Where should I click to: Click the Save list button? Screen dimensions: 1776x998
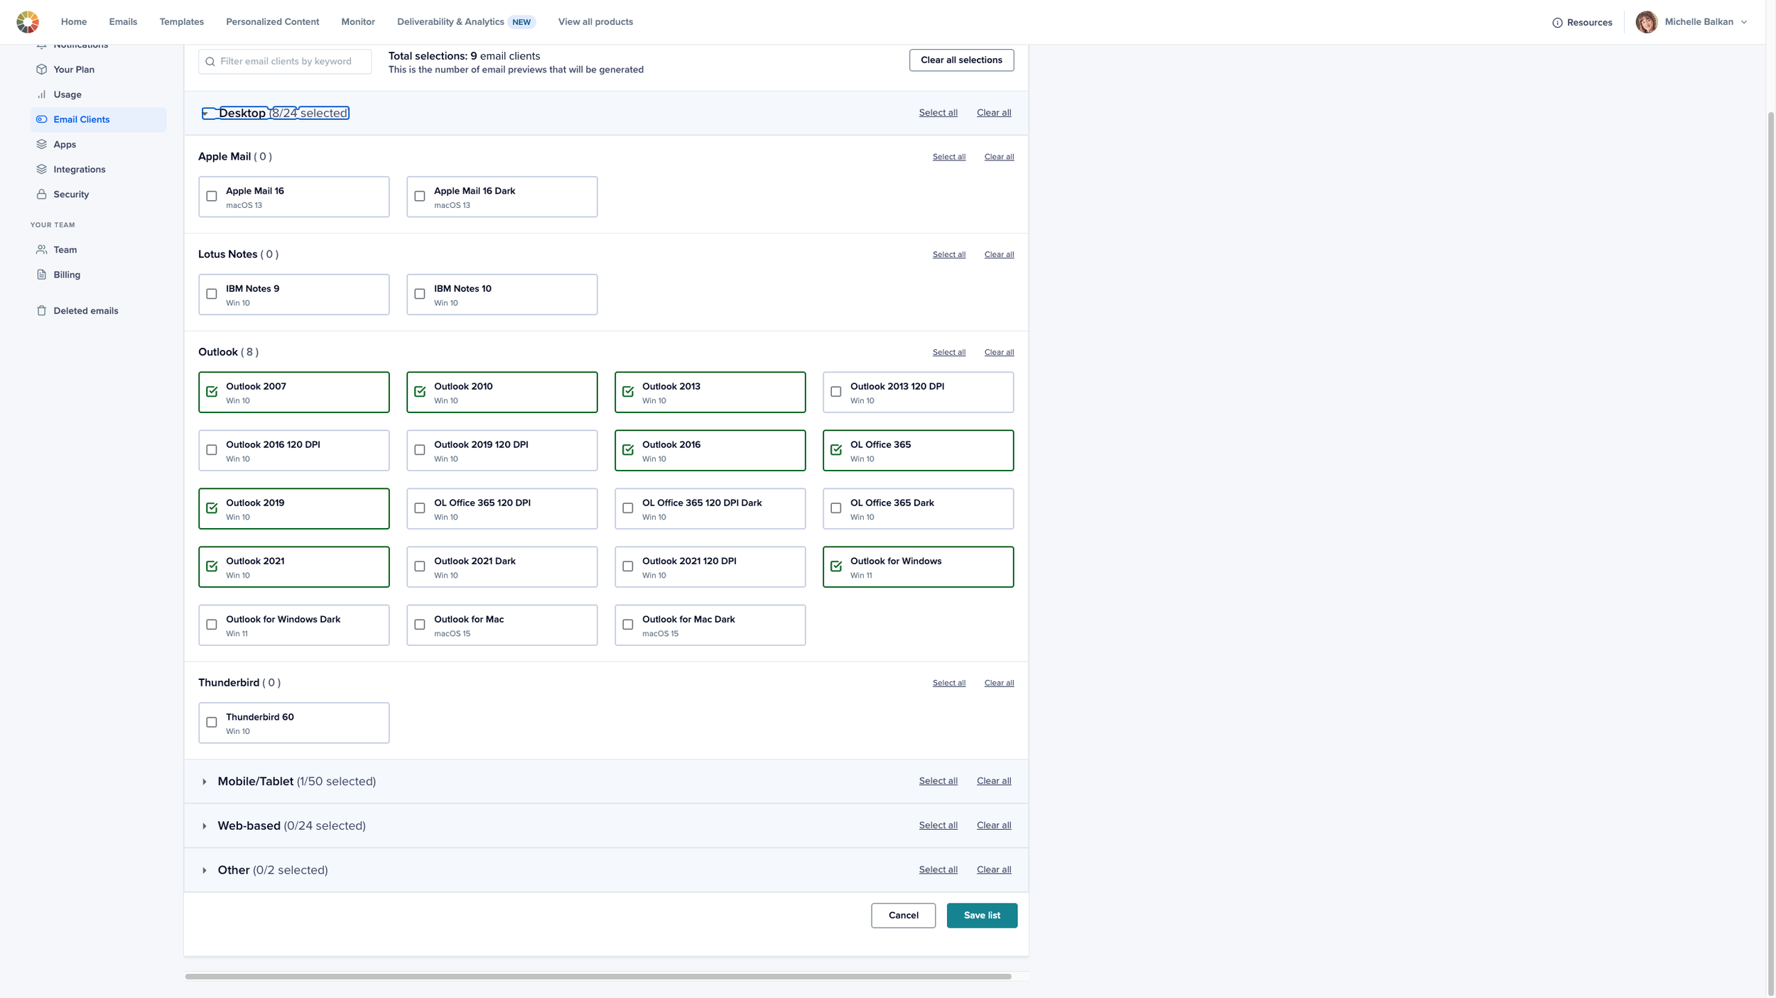(x=982, y=916)
